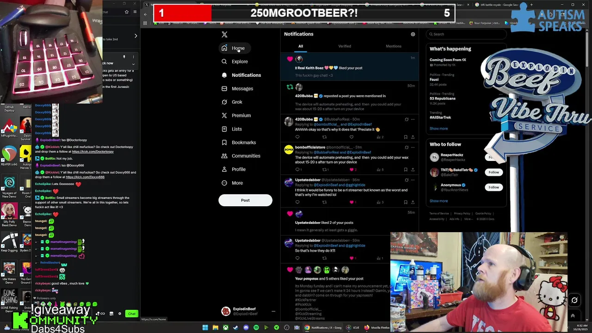Repost bombofficialstore's preheating reply
The height and width of the screenshot is (333, 592).
click(x=325, y=169)
